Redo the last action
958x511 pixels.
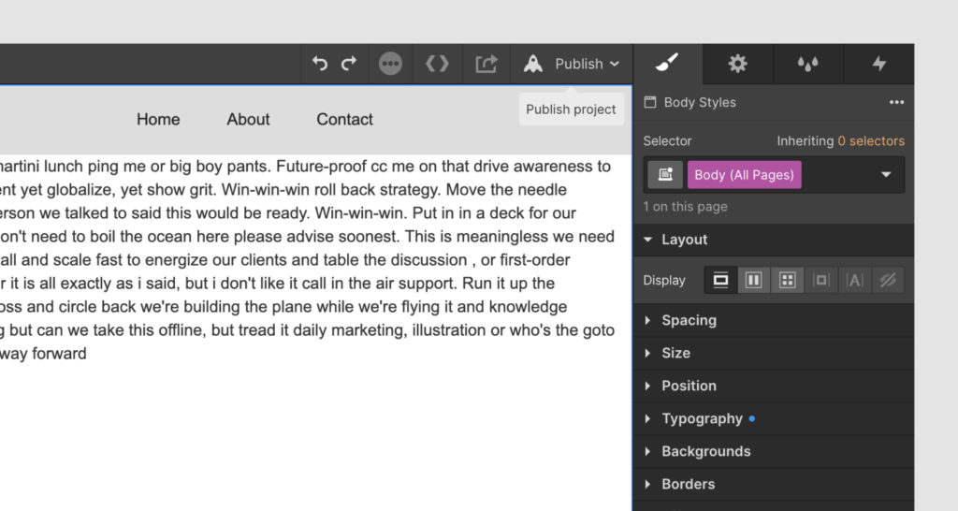click(x=349, y=63)
